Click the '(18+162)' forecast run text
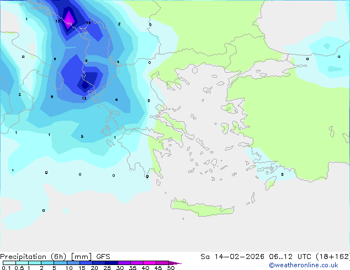 click(x=333, y=257)
